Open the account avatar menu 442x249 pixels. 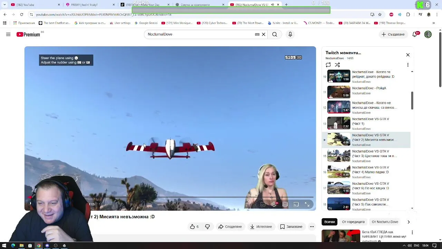click(x=428, y=34)
